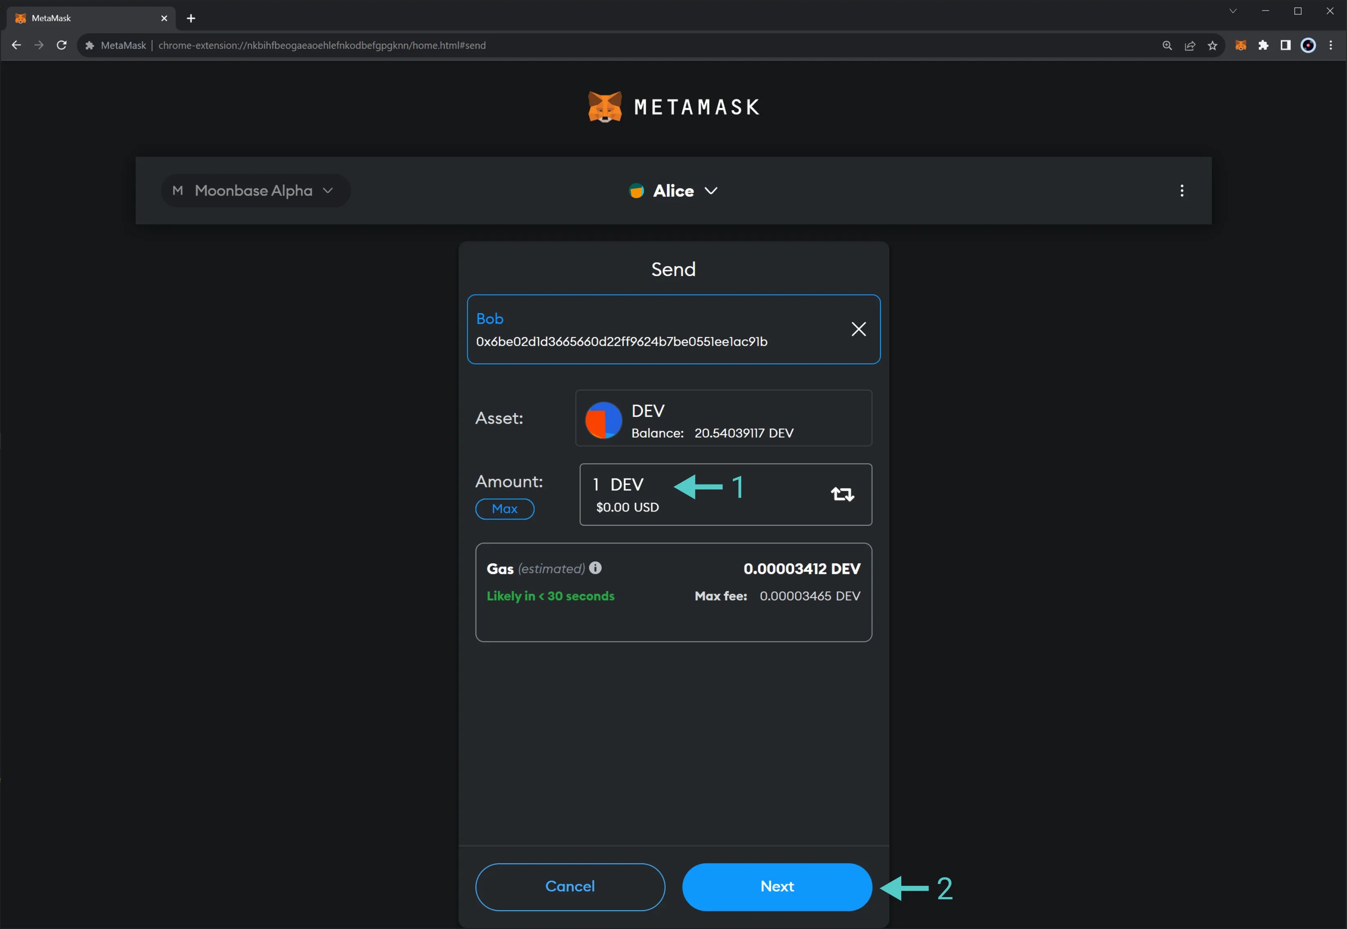1347x929 pixels.
Task: Expand the tab search chevron
Action: click(x=1232, y=11)
